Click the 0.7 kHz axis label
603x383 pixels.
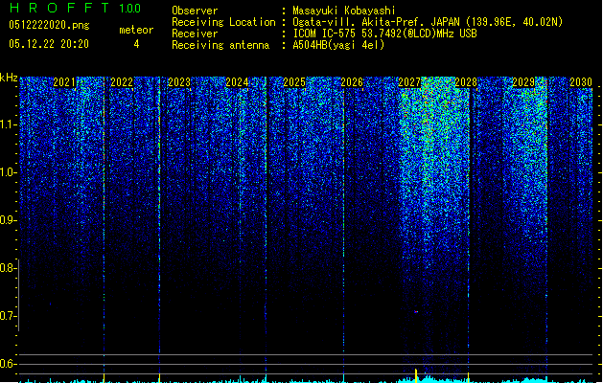click(x=9, y=316)
